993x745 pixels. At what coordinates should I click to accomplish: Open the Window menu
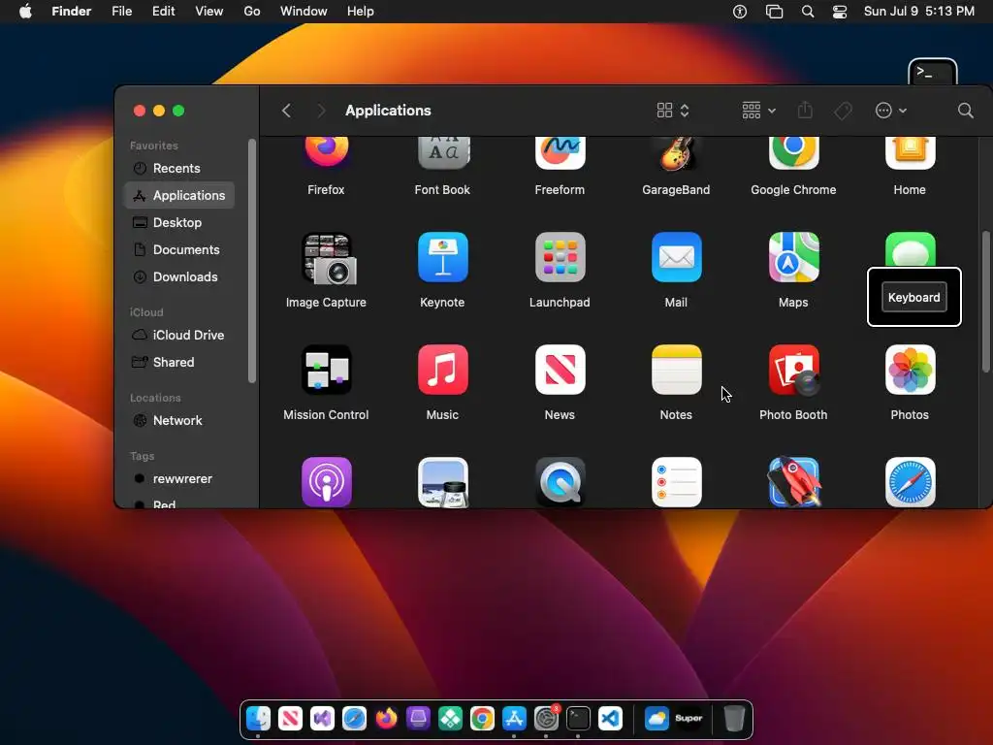(x=304, y=12)
